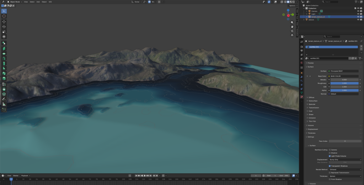Toggle the camera view gizmo

tap(292, 31)
